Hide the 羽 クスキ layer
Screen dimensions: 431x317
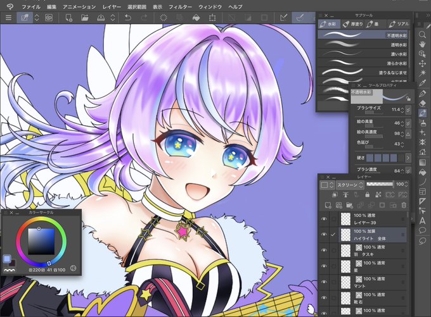(324, 251)
